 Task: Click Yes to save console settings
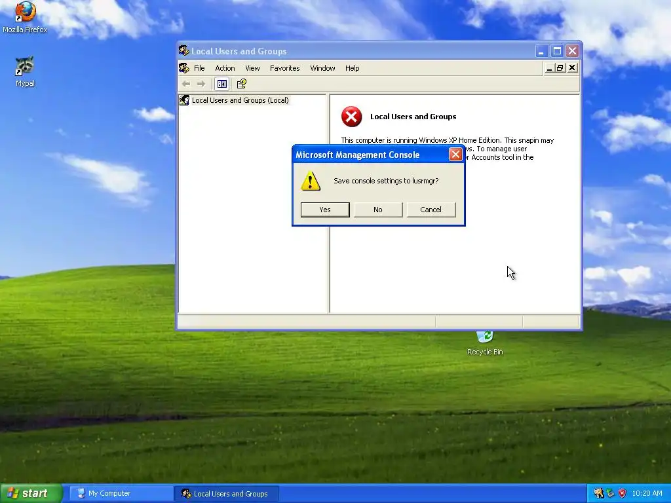click(x=325, y=210)
